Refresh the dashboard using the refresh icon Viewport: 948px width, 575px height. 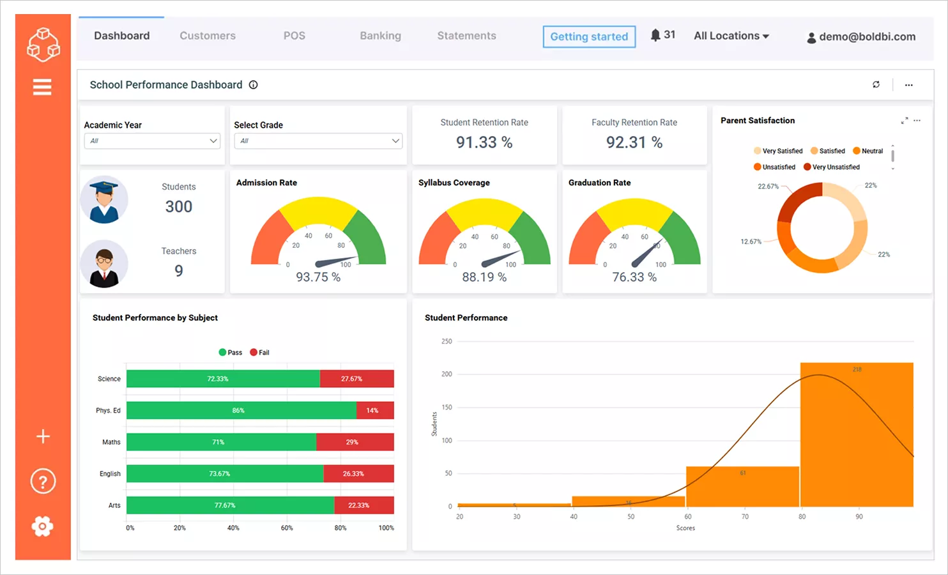[876, 84]
